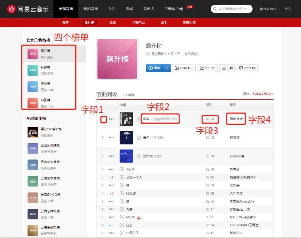Viewport: 301px width, 238px height.
Task: Play the rank 9 song (03:37) via play icon
Action: pyautogui.click(x=122, y=209)
